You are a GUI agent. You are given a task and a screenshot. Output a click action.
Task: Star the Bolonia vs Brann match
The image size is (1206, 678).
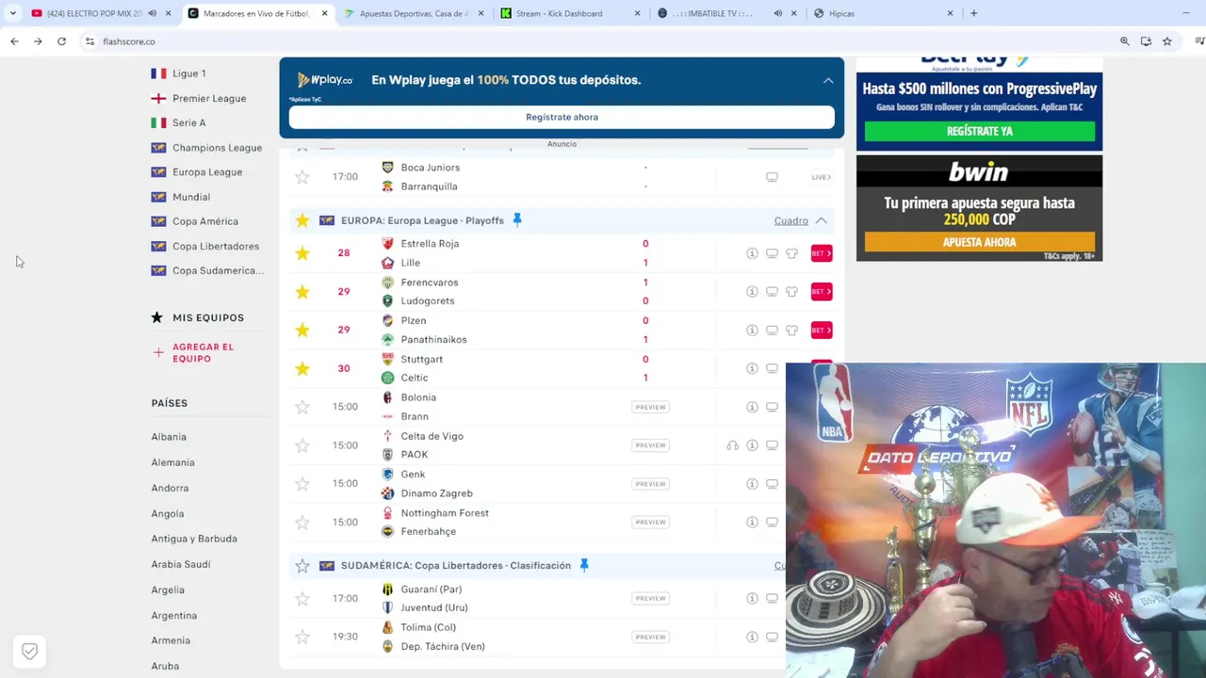click(301, 407)
